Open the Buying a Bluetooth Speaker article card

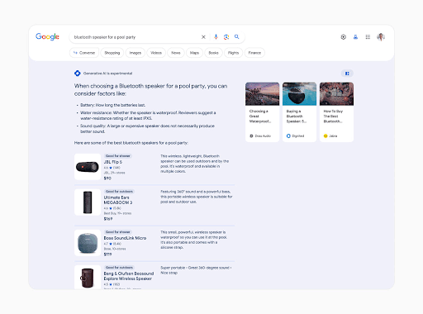[x=299, y=112]
